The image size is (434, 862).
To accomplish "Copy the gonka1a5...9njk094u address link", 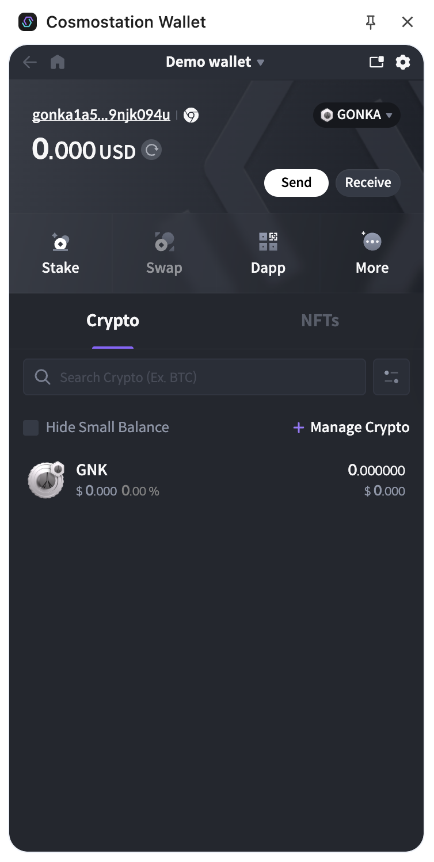I will point(101,115).
